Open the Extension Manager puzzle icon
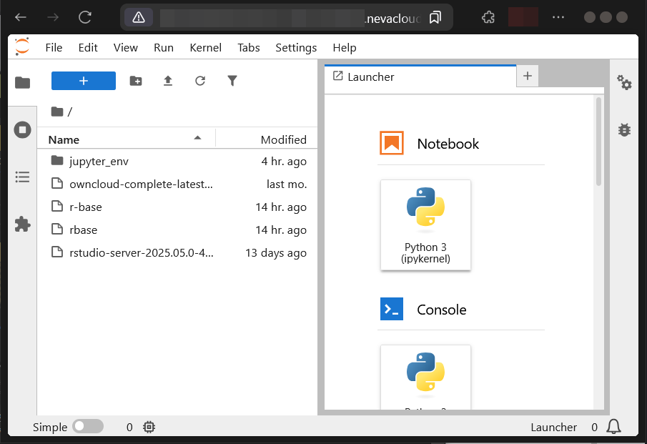Viewport: 647px width, 444px height. [22, 225]
